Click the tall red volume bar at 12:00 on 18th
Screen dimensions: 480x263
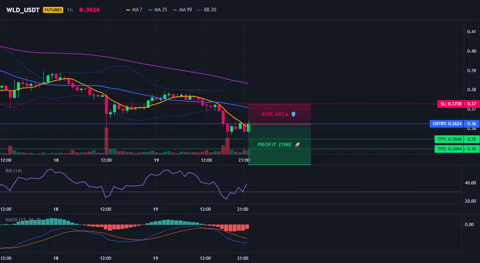click(x=106, y=141)
